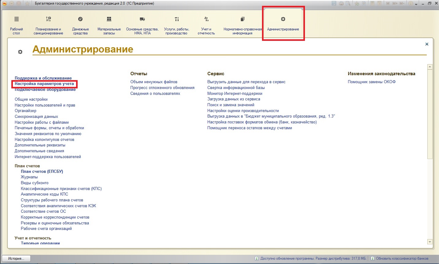Open Помощник замены ОКОФ

click(x=372, y=82)
